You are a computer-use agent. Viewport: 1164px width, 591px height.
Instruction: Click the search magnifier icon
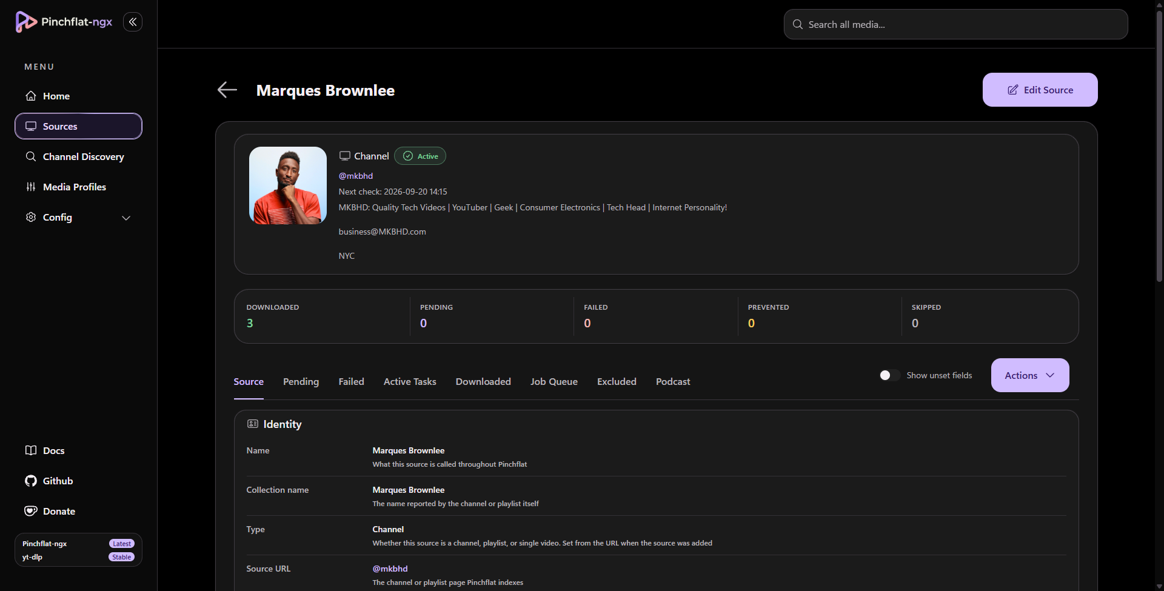[798, 24]
